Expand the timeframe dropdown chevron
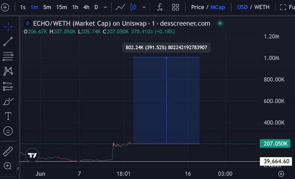Image resolution: width=295 pixels, height=179 pixels. (x=105, y=7)
